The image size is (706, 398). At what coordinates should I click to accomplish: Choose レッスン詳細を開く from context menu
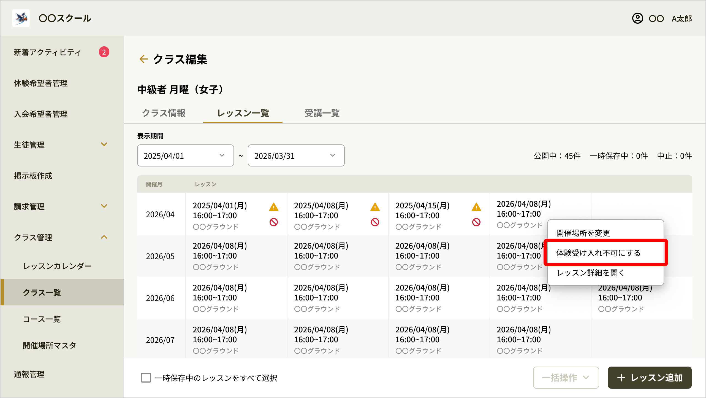606,273
